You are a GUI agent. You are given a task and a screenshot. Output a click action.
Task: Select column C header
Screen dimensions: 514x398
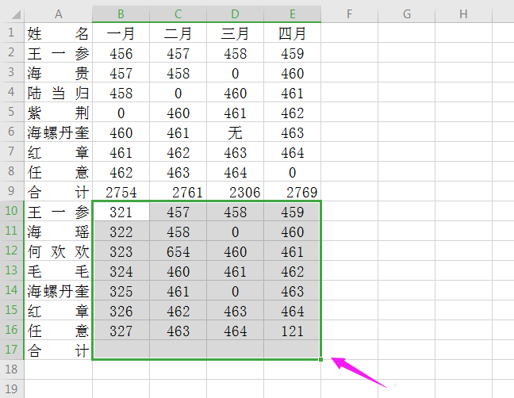[178, 14]
